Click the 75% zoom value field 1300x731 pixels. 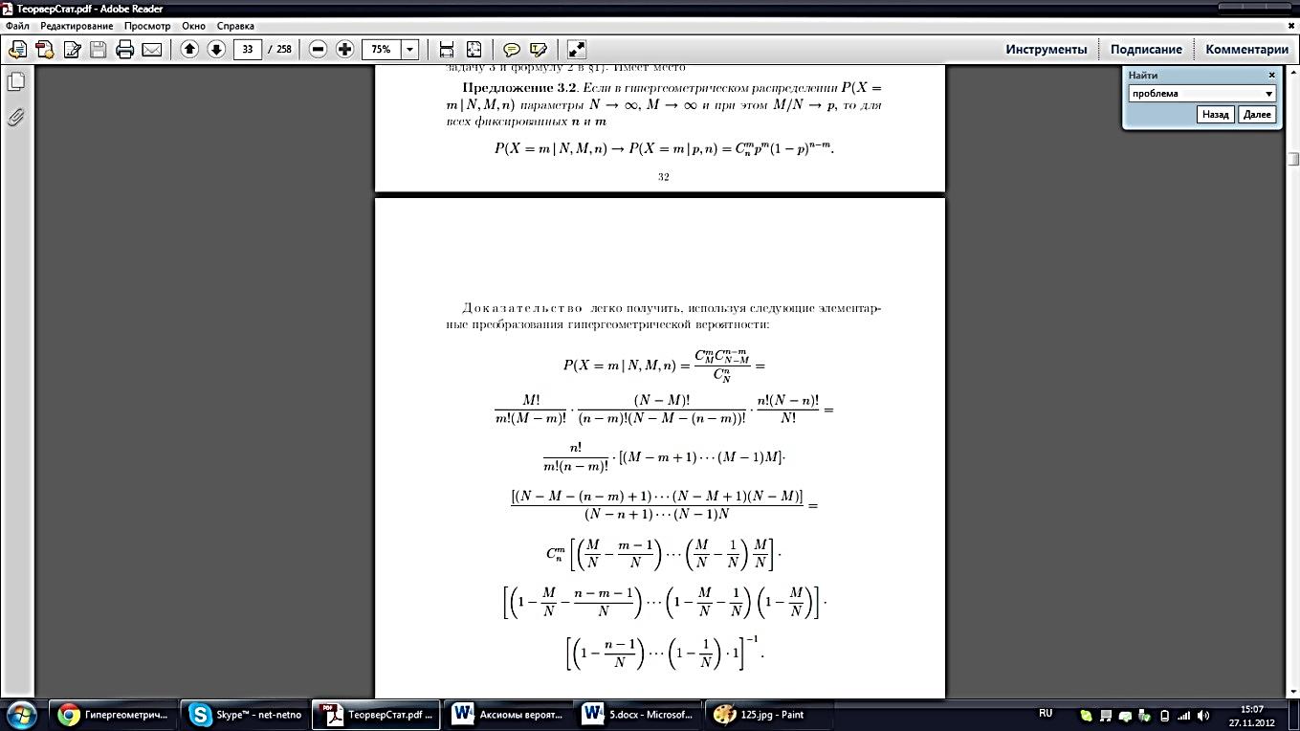point(381,49)
